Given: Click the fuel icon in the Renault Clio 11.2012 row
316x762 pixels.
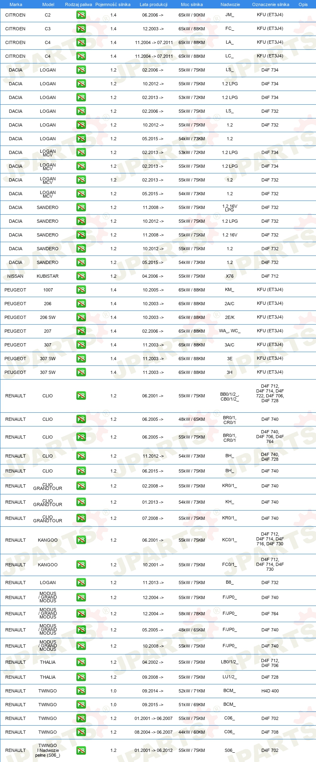Looking at the screenshot, I should tap(81, 456).
